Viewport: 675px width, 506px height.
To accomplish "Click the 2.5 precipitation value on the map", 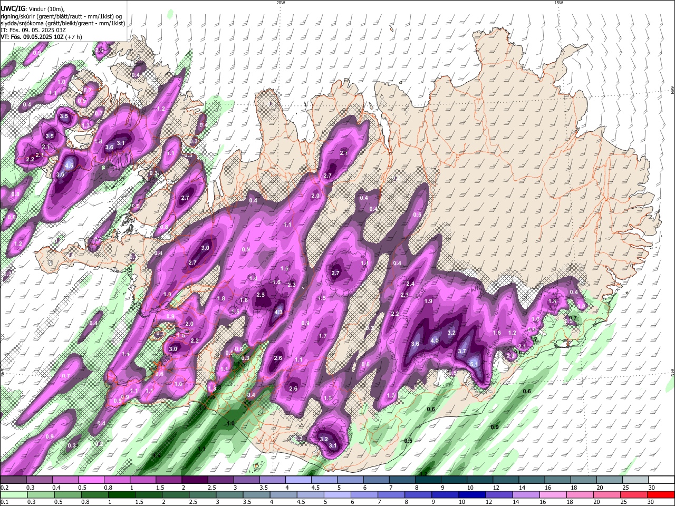I will click(261, 295).
